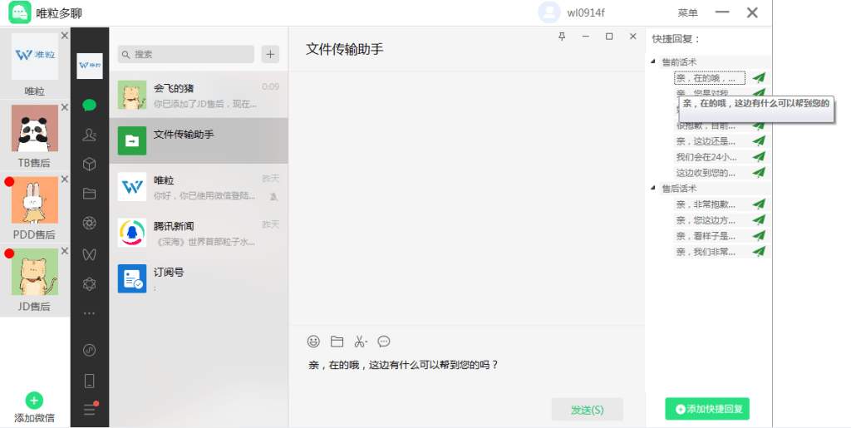Switch to the TB售后 account
Viewport: 851px width, 428px height.
tap(35, 134)
